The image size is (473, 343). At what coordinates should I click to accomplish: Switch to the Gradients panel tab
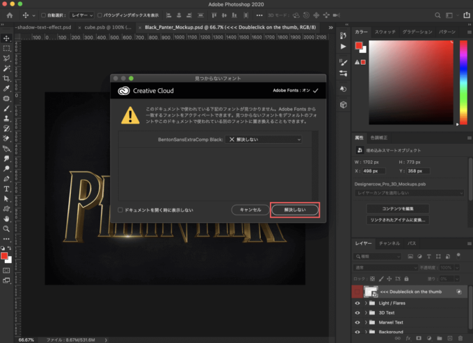tap(417, 32)
